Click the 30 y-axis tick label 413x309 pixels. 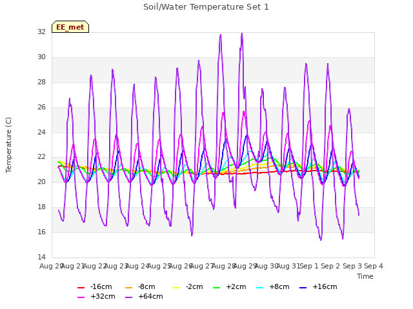(41, 57)
